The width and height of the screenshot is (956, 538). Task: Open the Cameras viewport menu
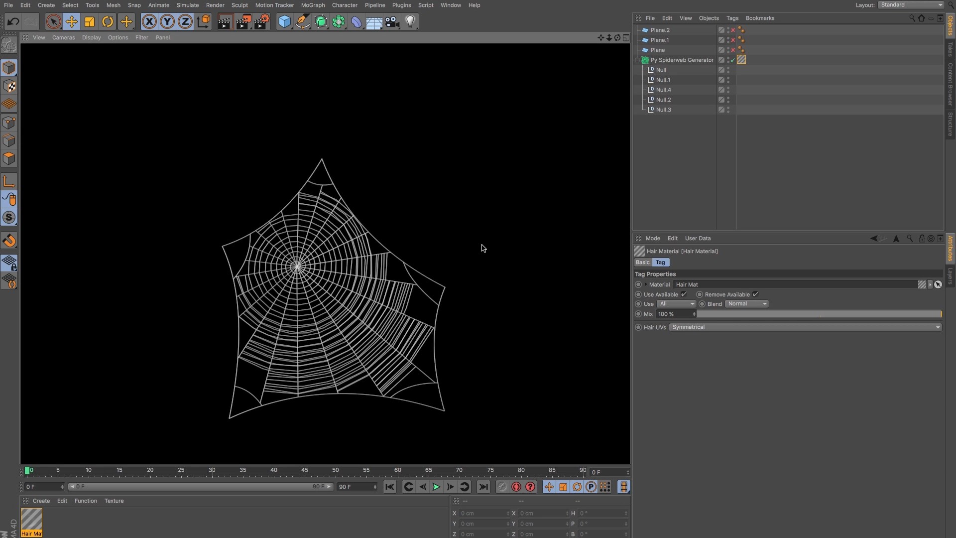[x=63, y=37]
